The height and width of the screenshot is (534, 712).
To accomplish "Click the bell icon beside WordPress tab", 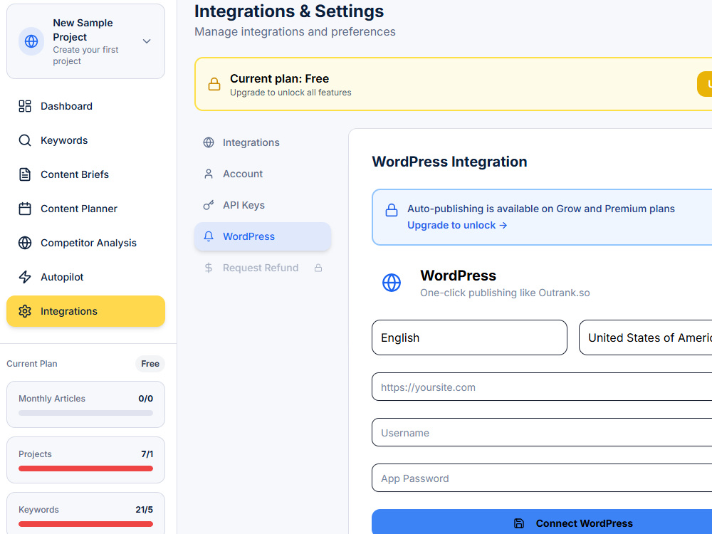I will [x=209, y=236].
